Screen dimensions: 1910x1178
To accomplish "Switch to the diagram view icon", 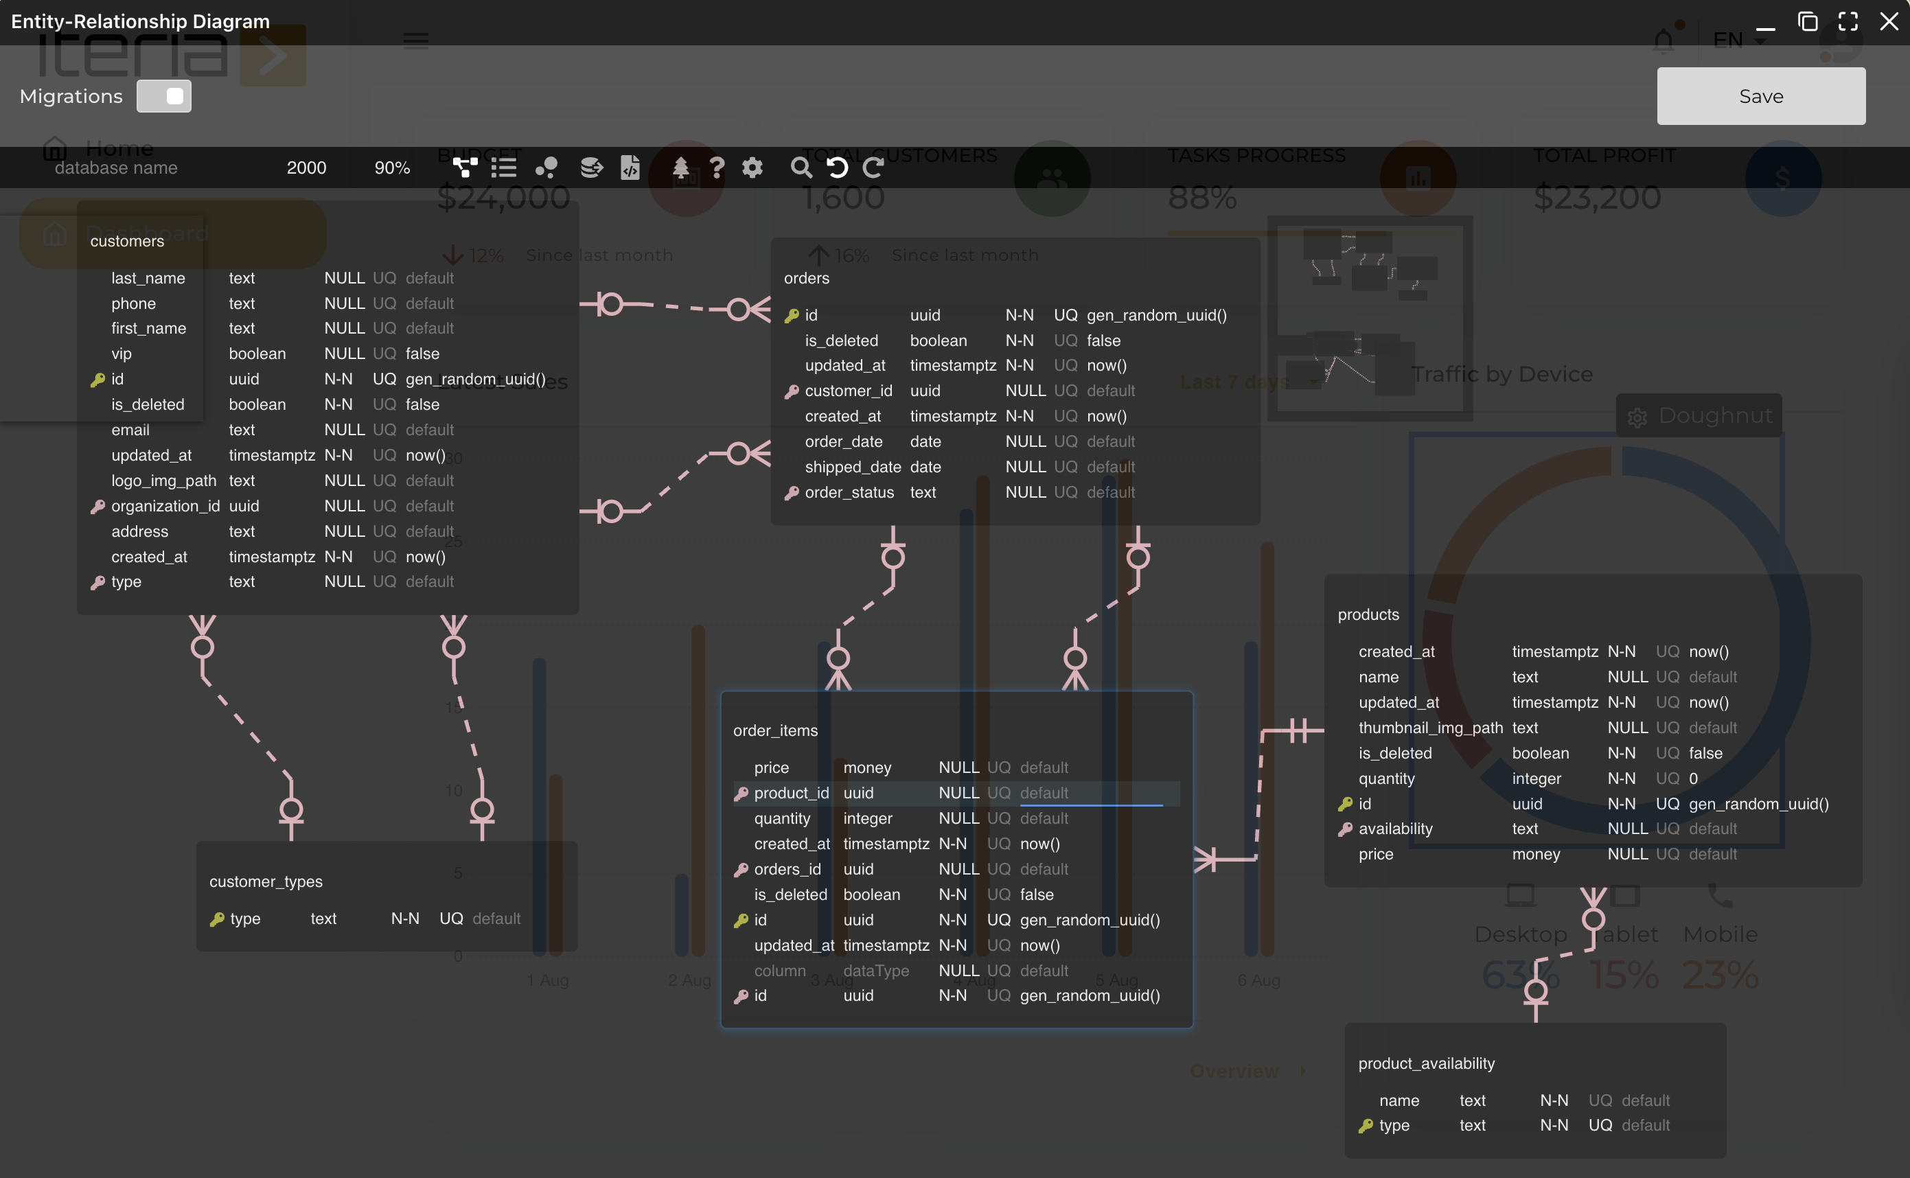I will (x=465, y=168).
